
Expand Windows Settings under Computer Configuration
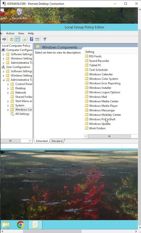pos(4,59)
